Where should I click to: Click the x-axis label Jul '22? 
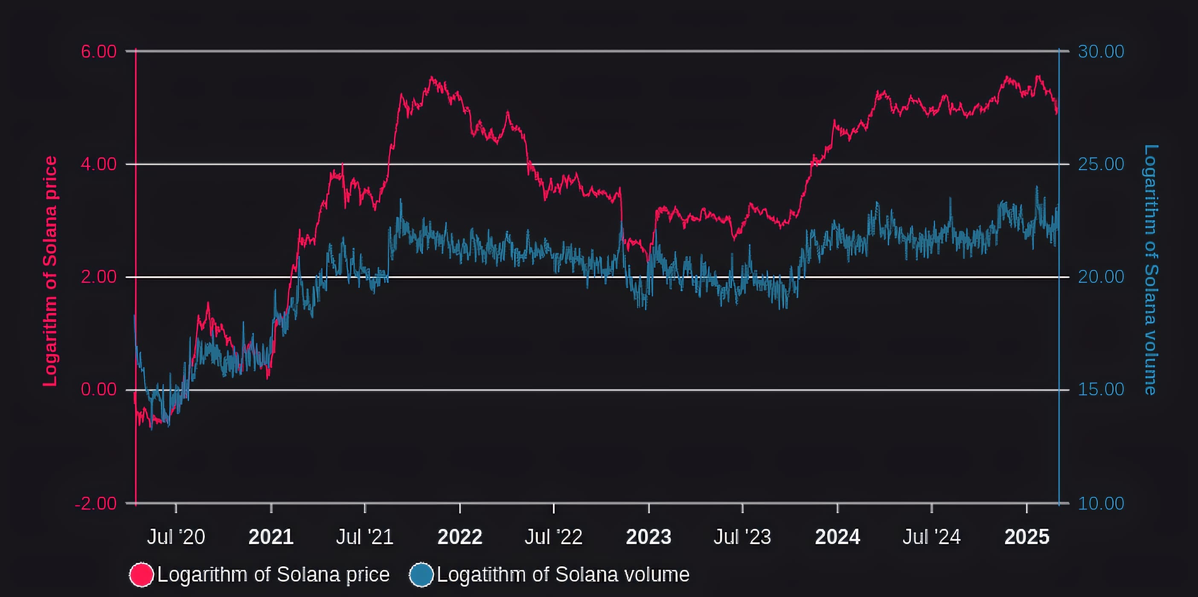(x=553, y=537)
